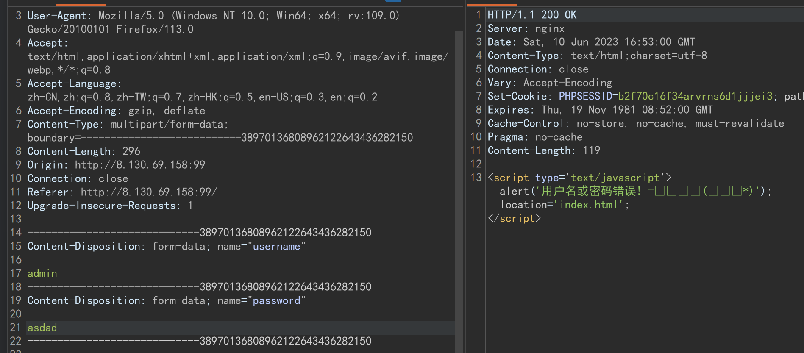Click the Cache-Control response header line
This screenshot has height=353, width=804.
[x=636, y=123]
